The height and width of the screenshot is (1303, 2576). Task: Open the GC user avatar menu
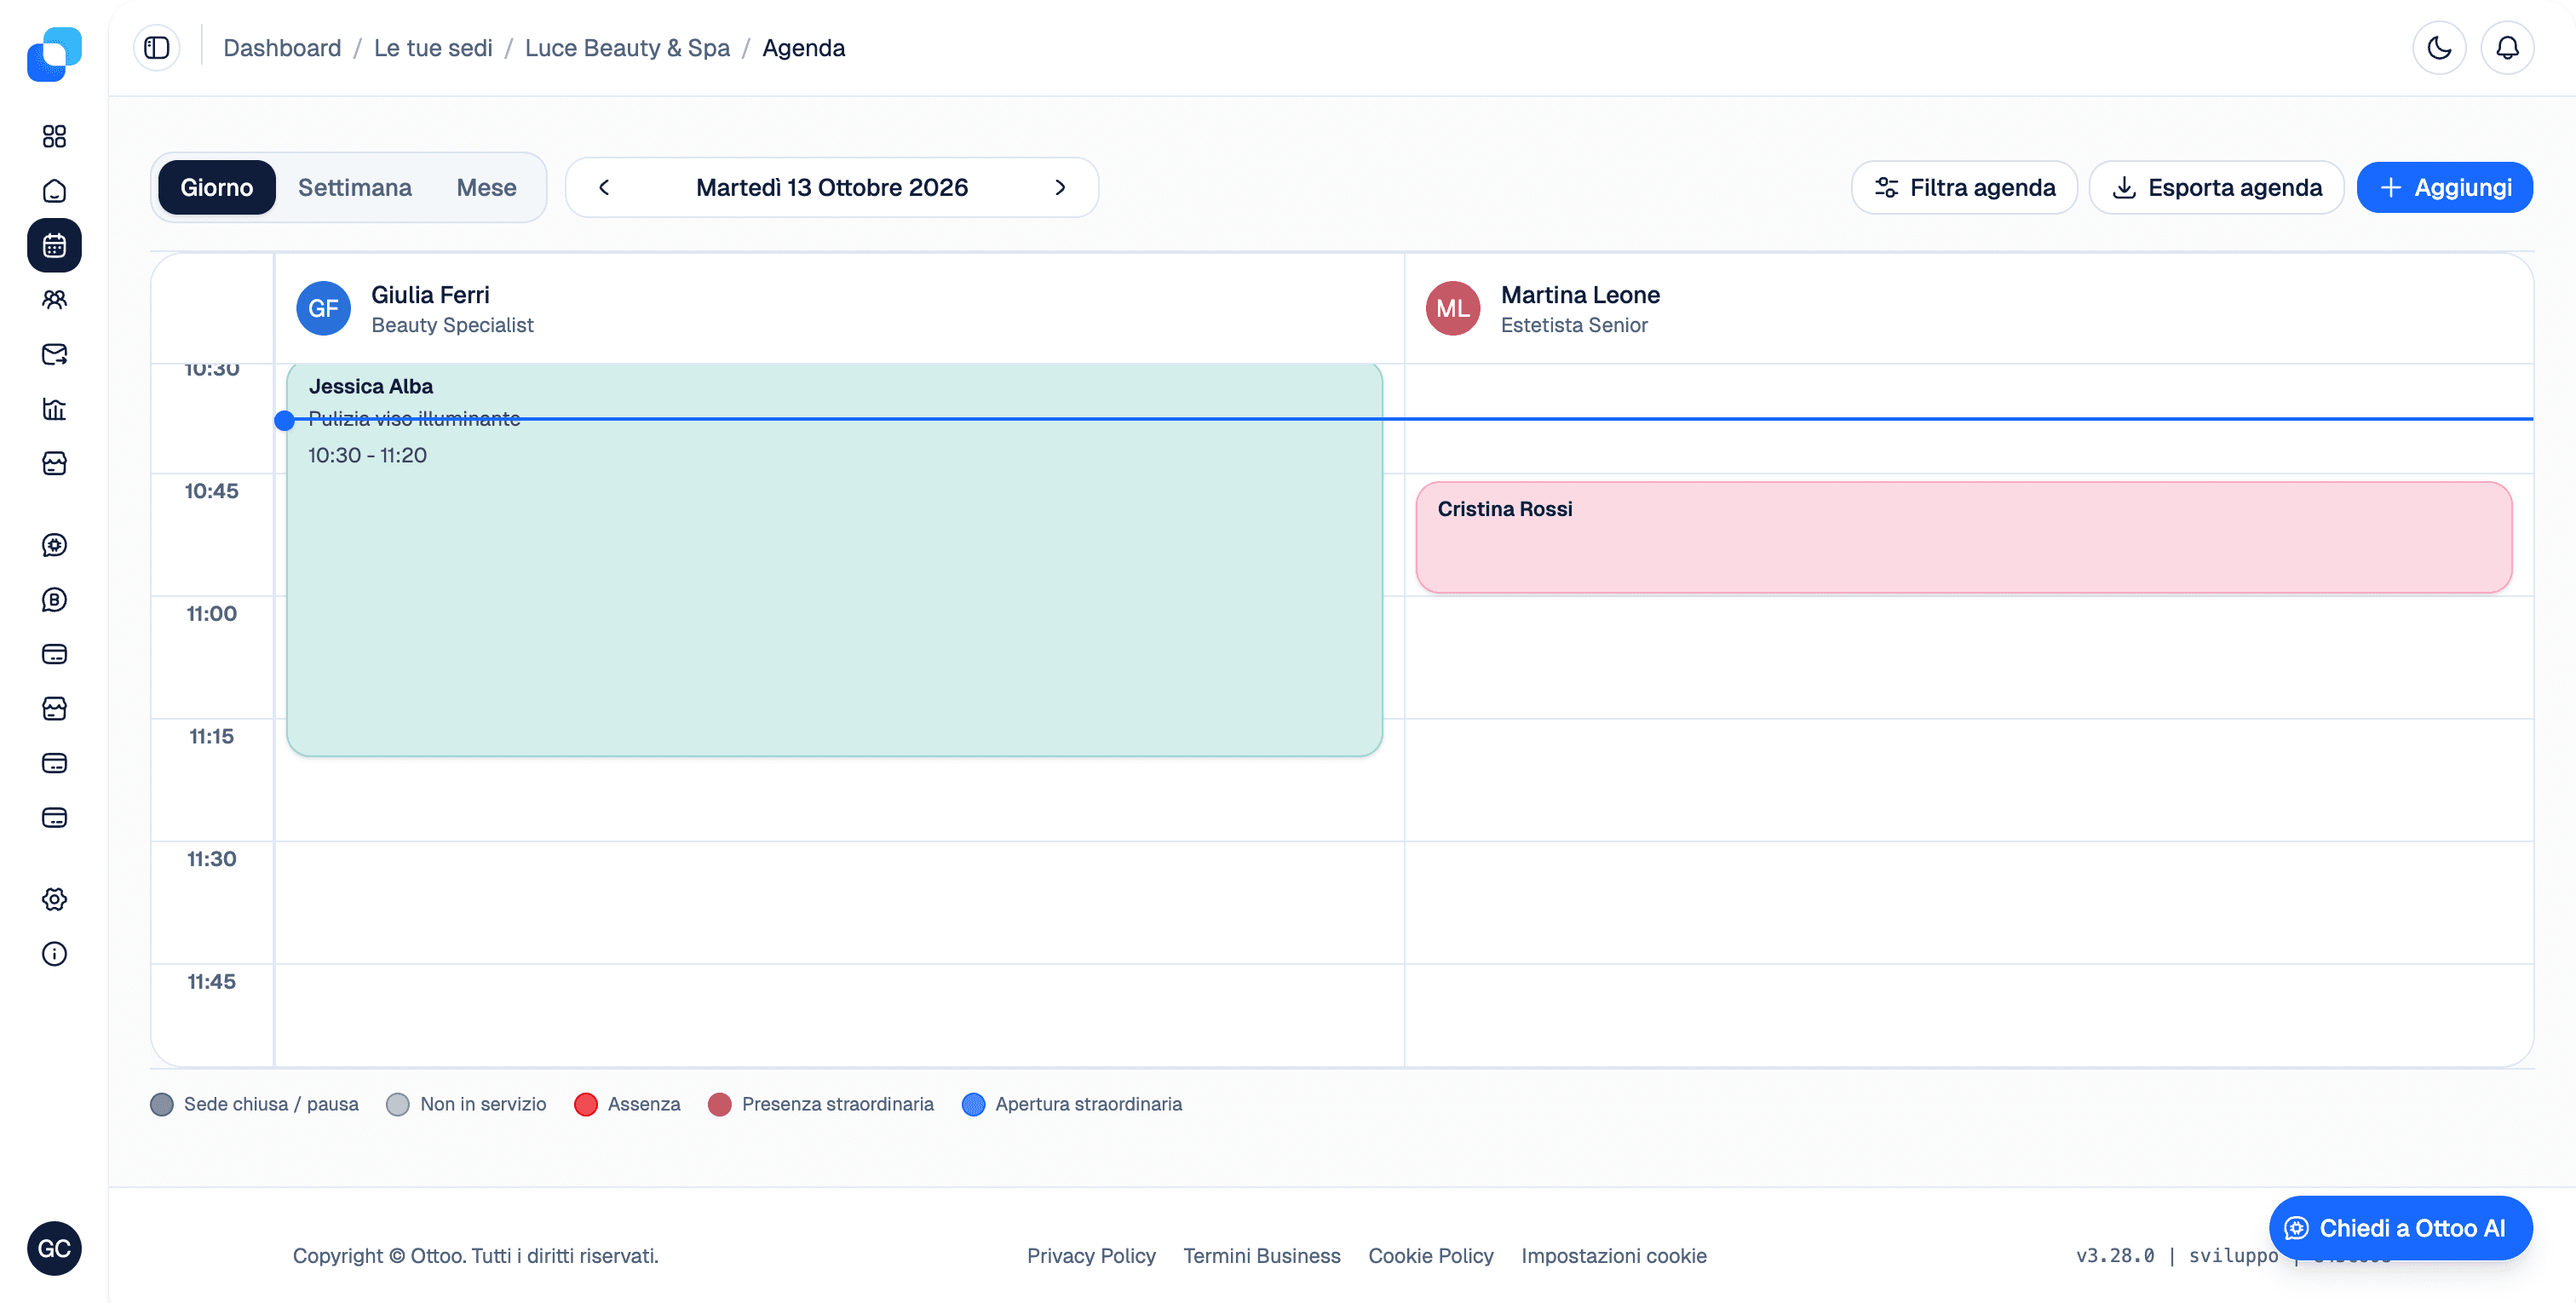point(54,1248)
